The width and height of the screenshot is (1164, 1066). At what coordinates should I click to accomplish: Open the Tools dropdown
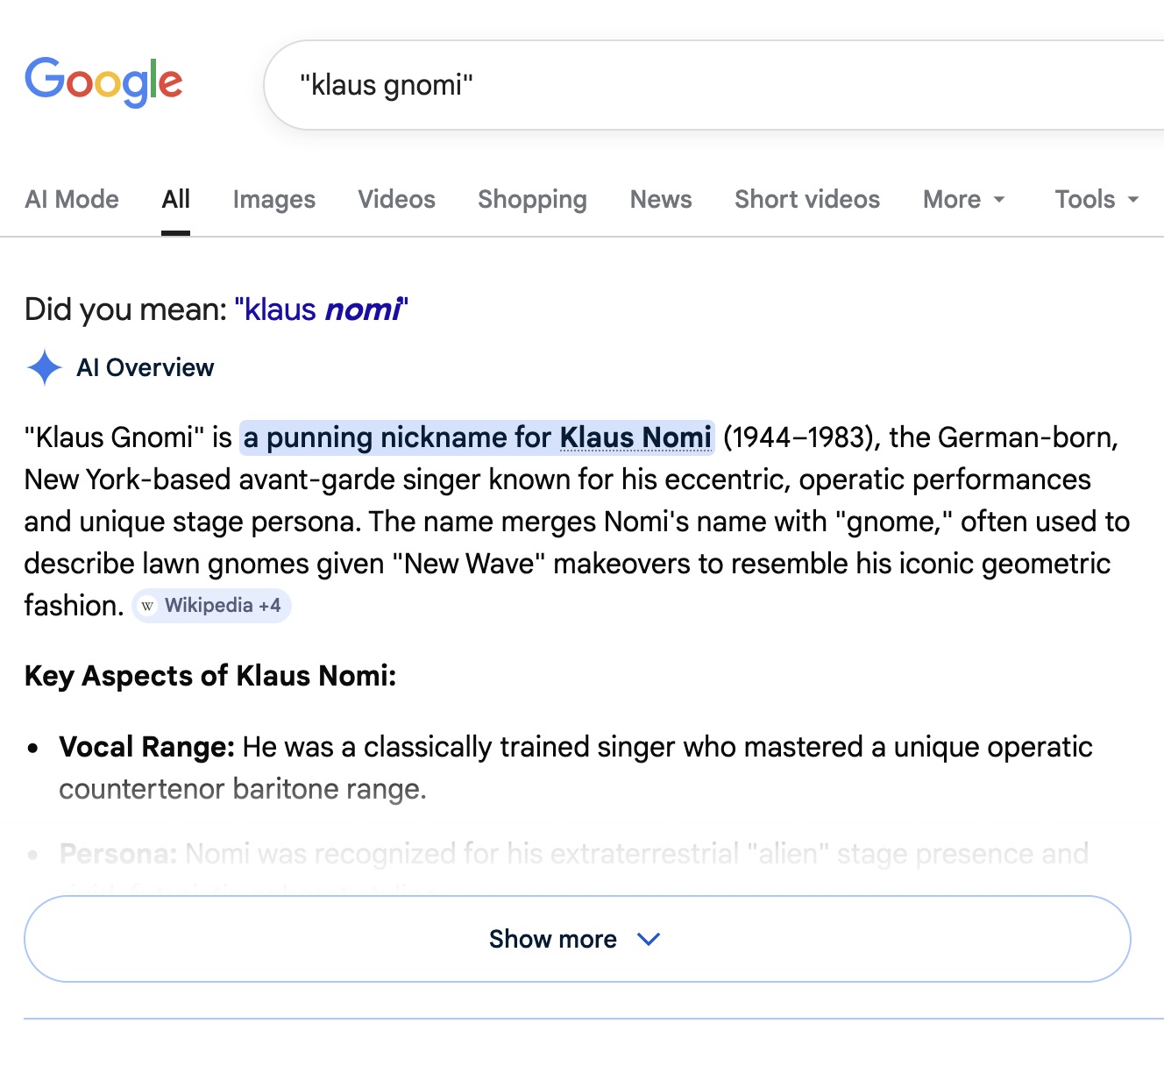point(1096,200)
